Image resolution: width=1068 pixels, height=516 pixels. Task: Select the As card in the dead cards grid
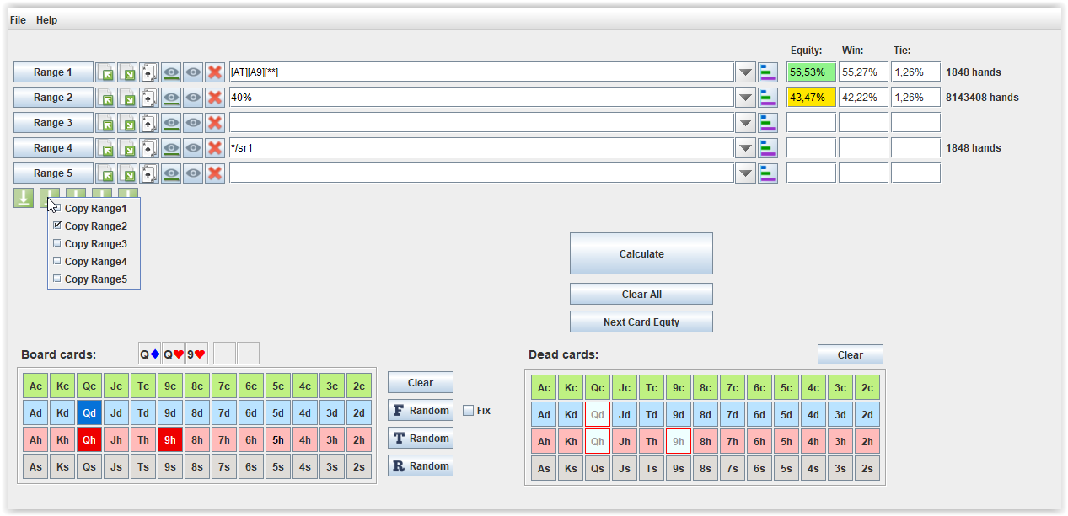click(544, 469)
